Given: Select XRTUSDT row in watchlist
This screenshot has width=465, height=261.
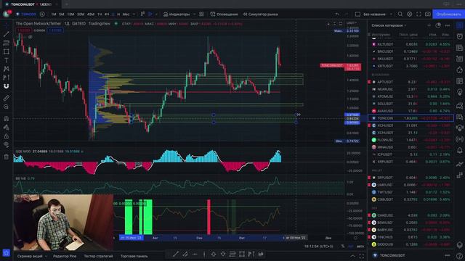Looking at the screenshot, I should pyautogui.click(x=411, y=66).
